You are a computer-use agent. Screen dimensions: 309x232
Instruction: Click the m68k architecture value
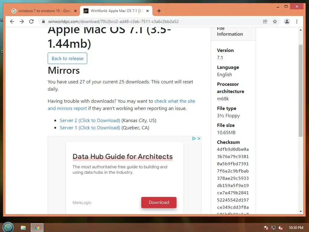[223, 99]
